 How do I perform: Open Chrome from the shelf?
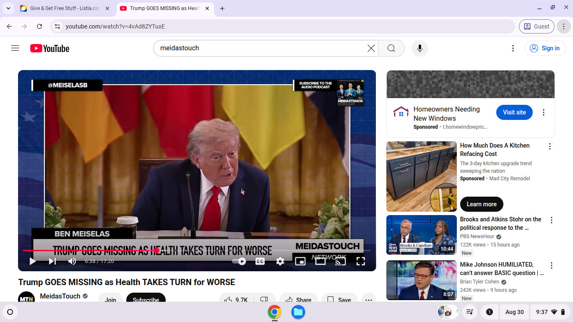tap(275, 312)
